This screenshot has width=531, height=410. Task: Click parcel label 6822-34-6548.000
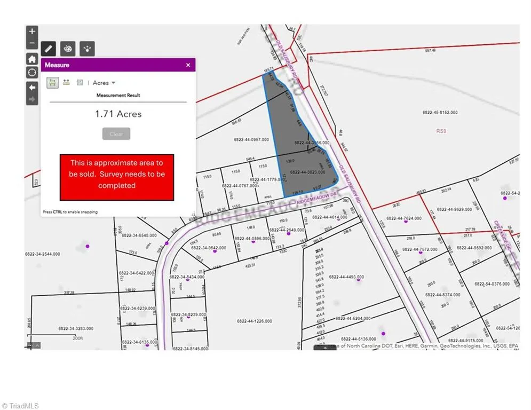pos(139,235)
